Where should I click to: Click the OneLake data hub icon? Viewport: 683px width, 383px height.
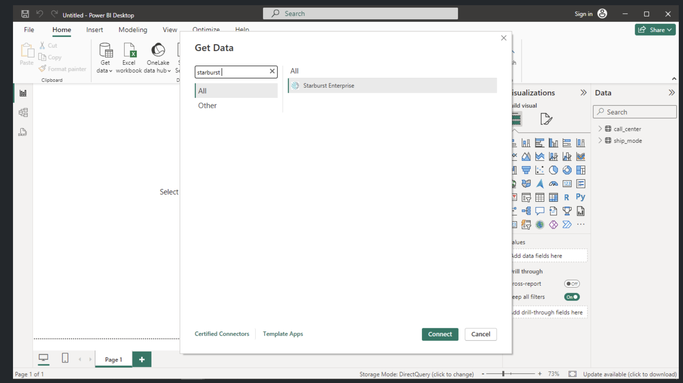coord(158,50)
